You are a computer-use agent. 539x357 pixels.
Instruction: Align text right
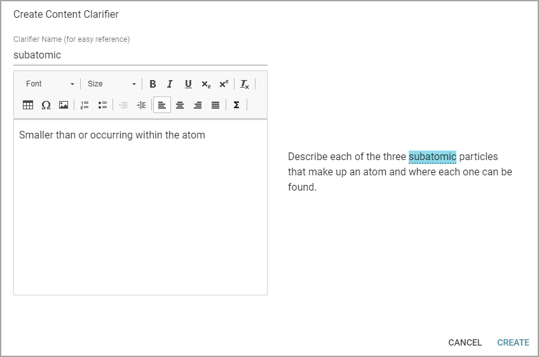(198, 105)
